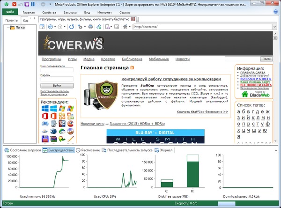Close the browser tab with red X
The width and height of the screenshot is (281, 208).
coord(133,19)
